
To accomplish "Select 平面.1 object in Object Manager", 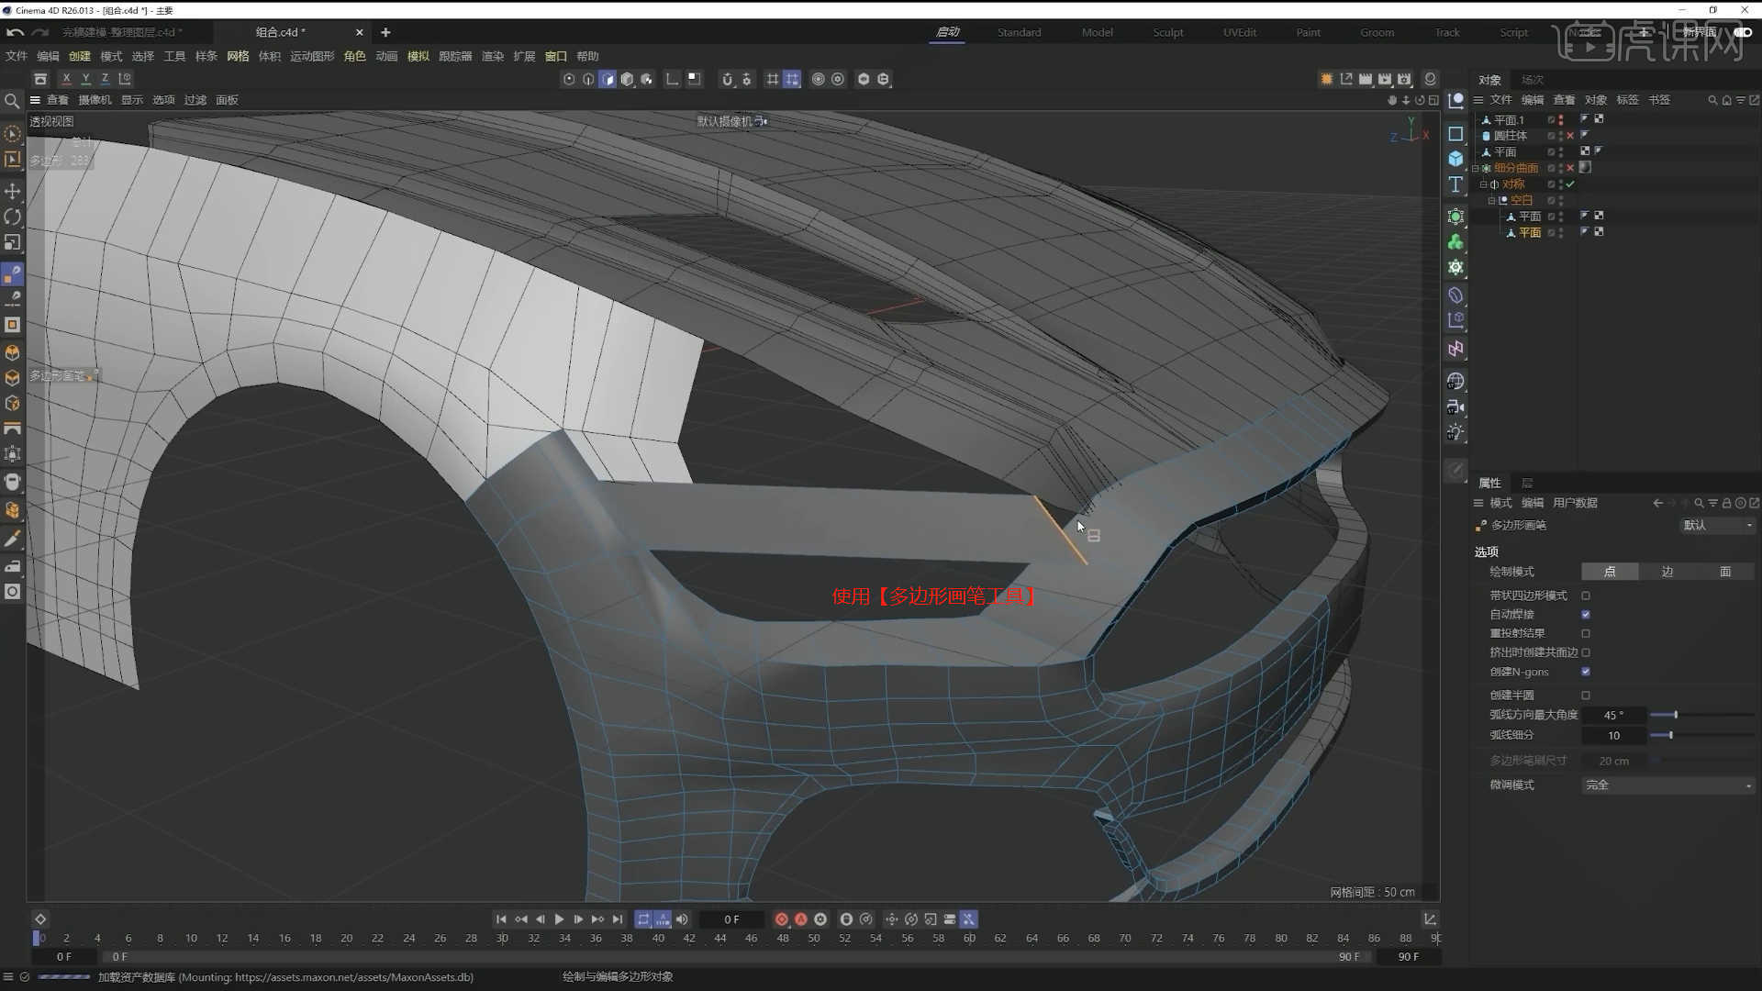I will tap(1508, 120).
